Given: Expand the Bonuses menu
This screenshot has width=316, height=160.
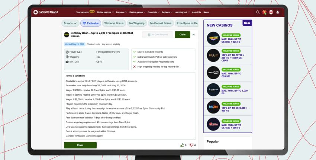Looking at the screenshot, I should coord(122,12).
